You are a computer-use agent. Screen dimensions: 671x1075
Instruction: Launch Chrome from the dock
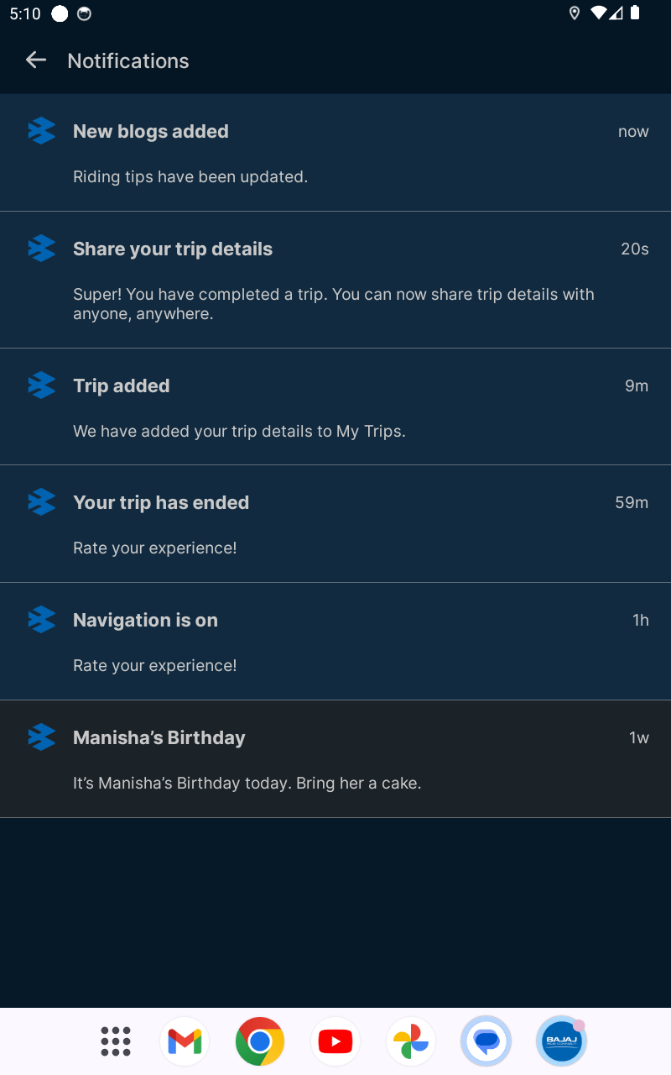pyautogui.click(x=260, y=1041)
